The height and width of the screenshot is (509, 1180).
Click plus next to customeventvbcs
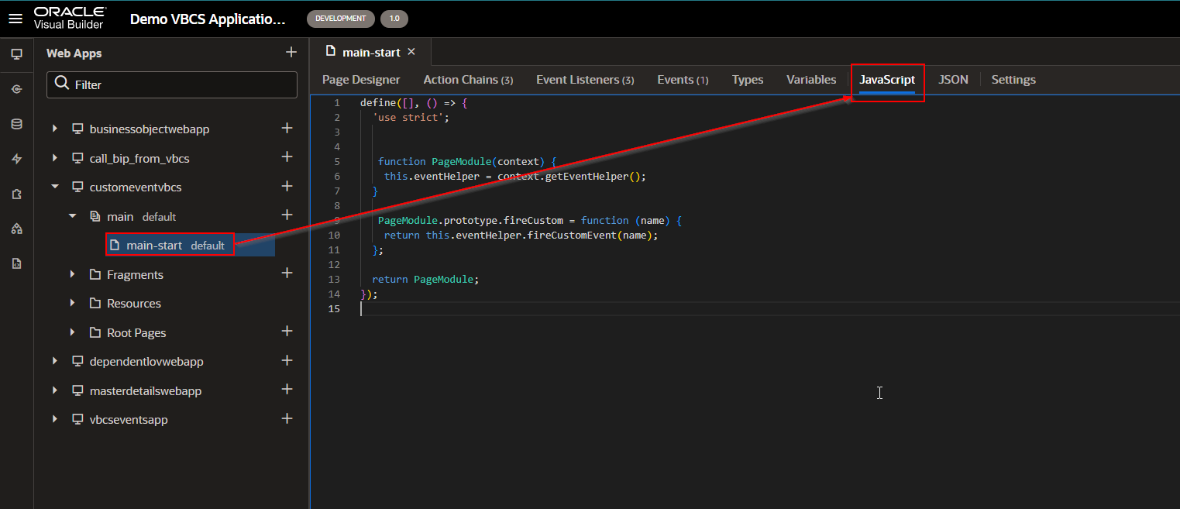[287, 186]
